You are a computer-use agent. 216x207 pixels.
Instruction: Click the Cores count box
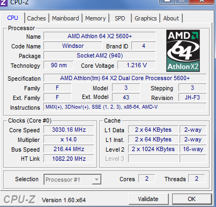coord(147,179)
